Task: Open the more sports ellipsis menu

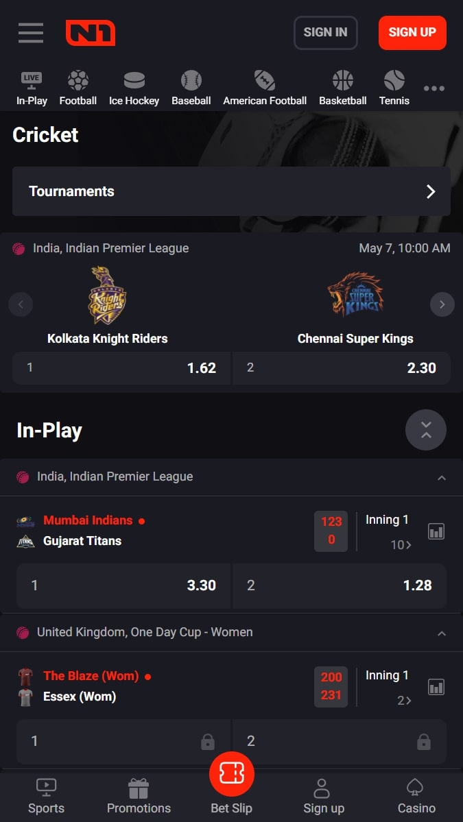Action: click(x=434, y=88)
